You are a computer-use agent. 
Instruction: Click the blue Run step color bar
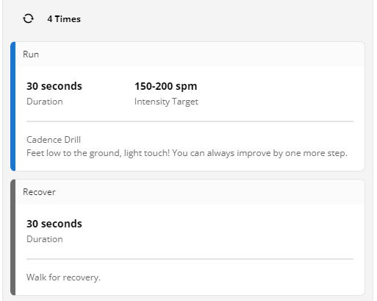tap(13, 106)
